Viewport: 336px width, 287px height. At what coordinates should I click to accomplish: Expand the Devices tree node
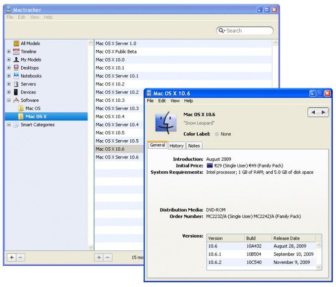point(8,92)
